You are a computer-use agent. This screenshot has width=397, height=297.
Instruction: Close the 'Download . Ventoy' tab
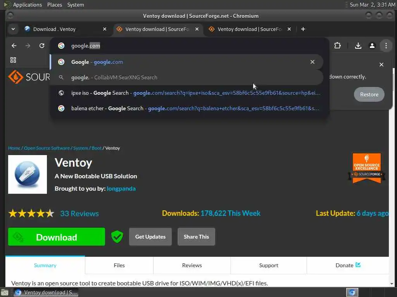pos(105,29)
